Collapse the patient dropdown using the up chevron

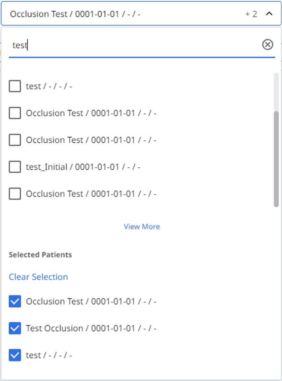pos(269,14)
